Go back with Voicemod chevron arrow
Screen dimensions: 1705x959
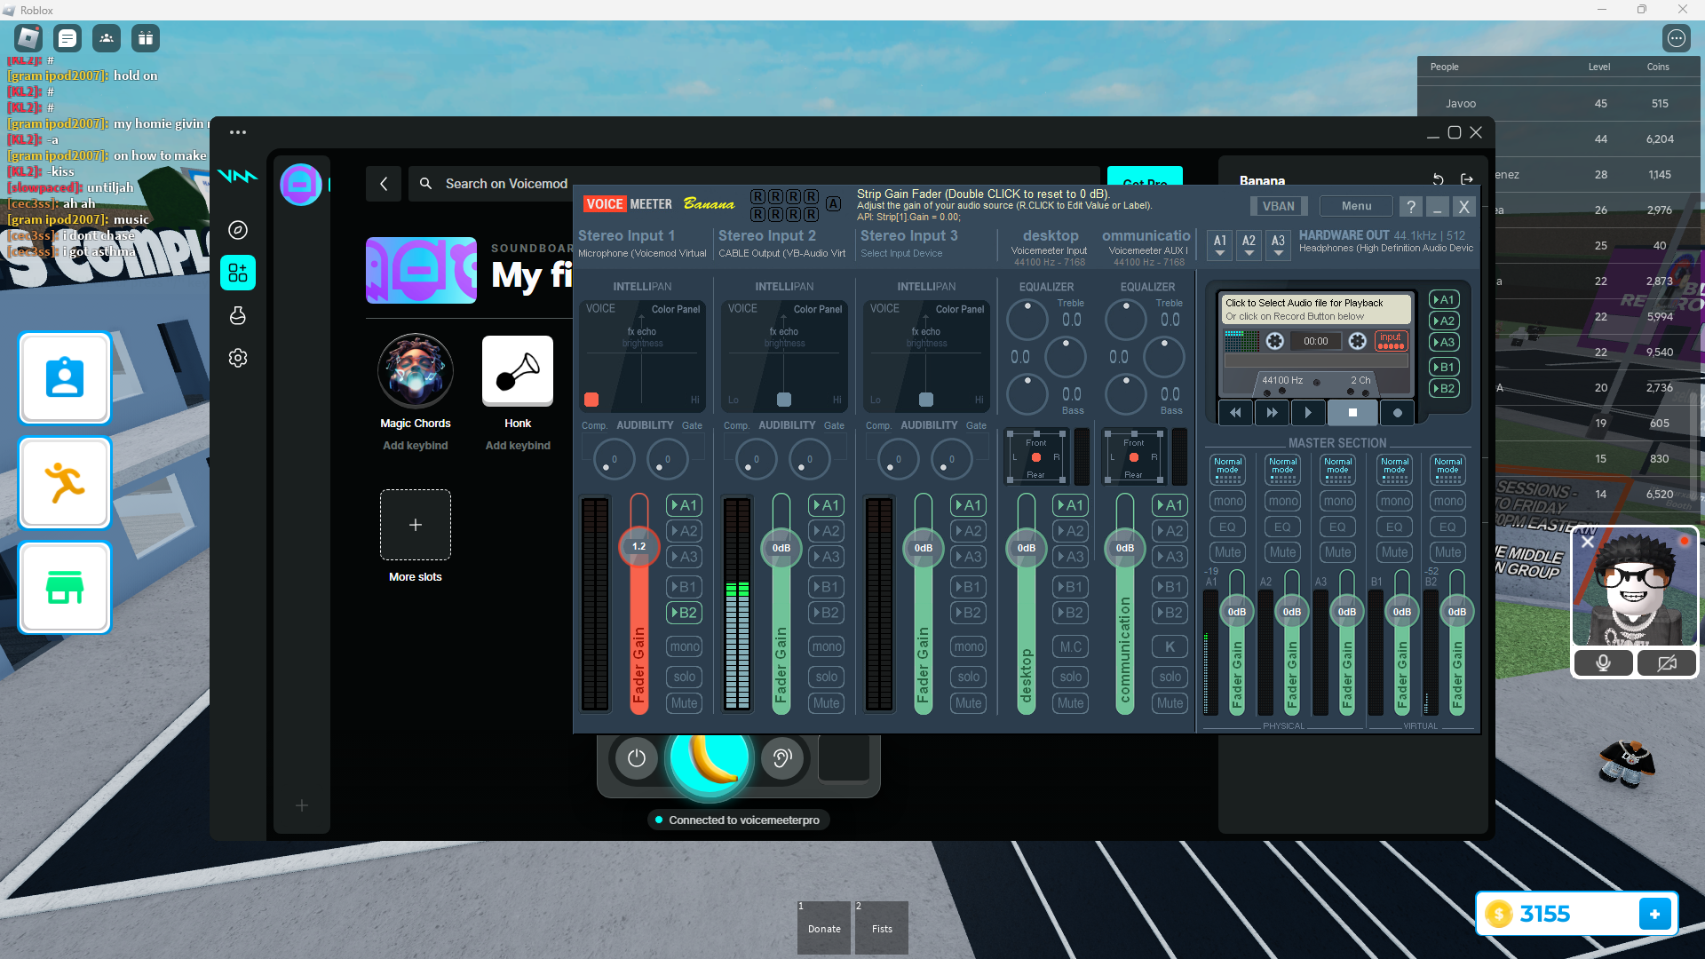[x=384, y=184]
